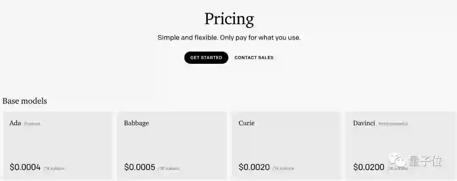Select the Davinci model name
The width and height of the screenshot is (457, 181).
(x=364, y=123)
